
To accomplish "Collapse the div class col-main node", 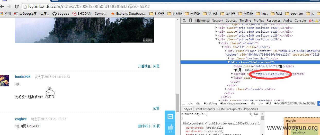I will click(219, 43).
